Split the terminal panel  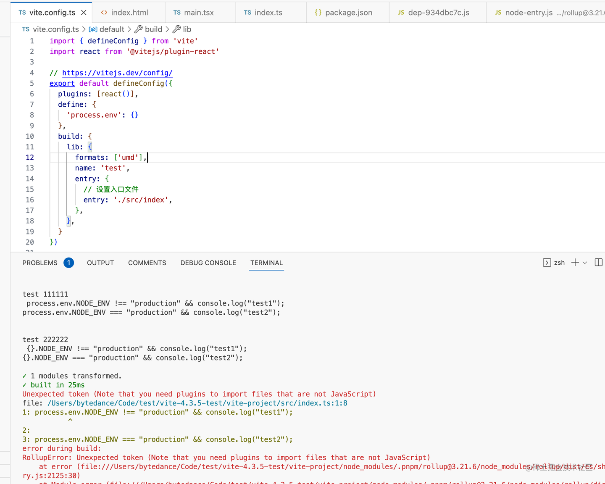pos(599,263)
